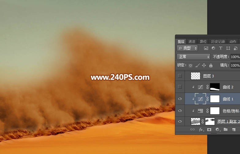Click the 不透明度 label
The height and width of the screenshot is (154, 240).
221,57
